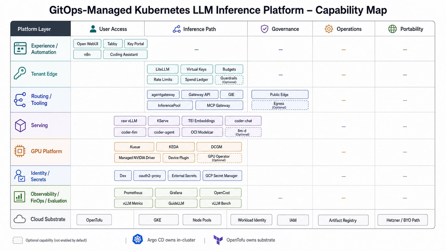The height and width of the screenshot is (251, 446).
Task: Click the OCI Modelcar box
Action: point(202,132)
